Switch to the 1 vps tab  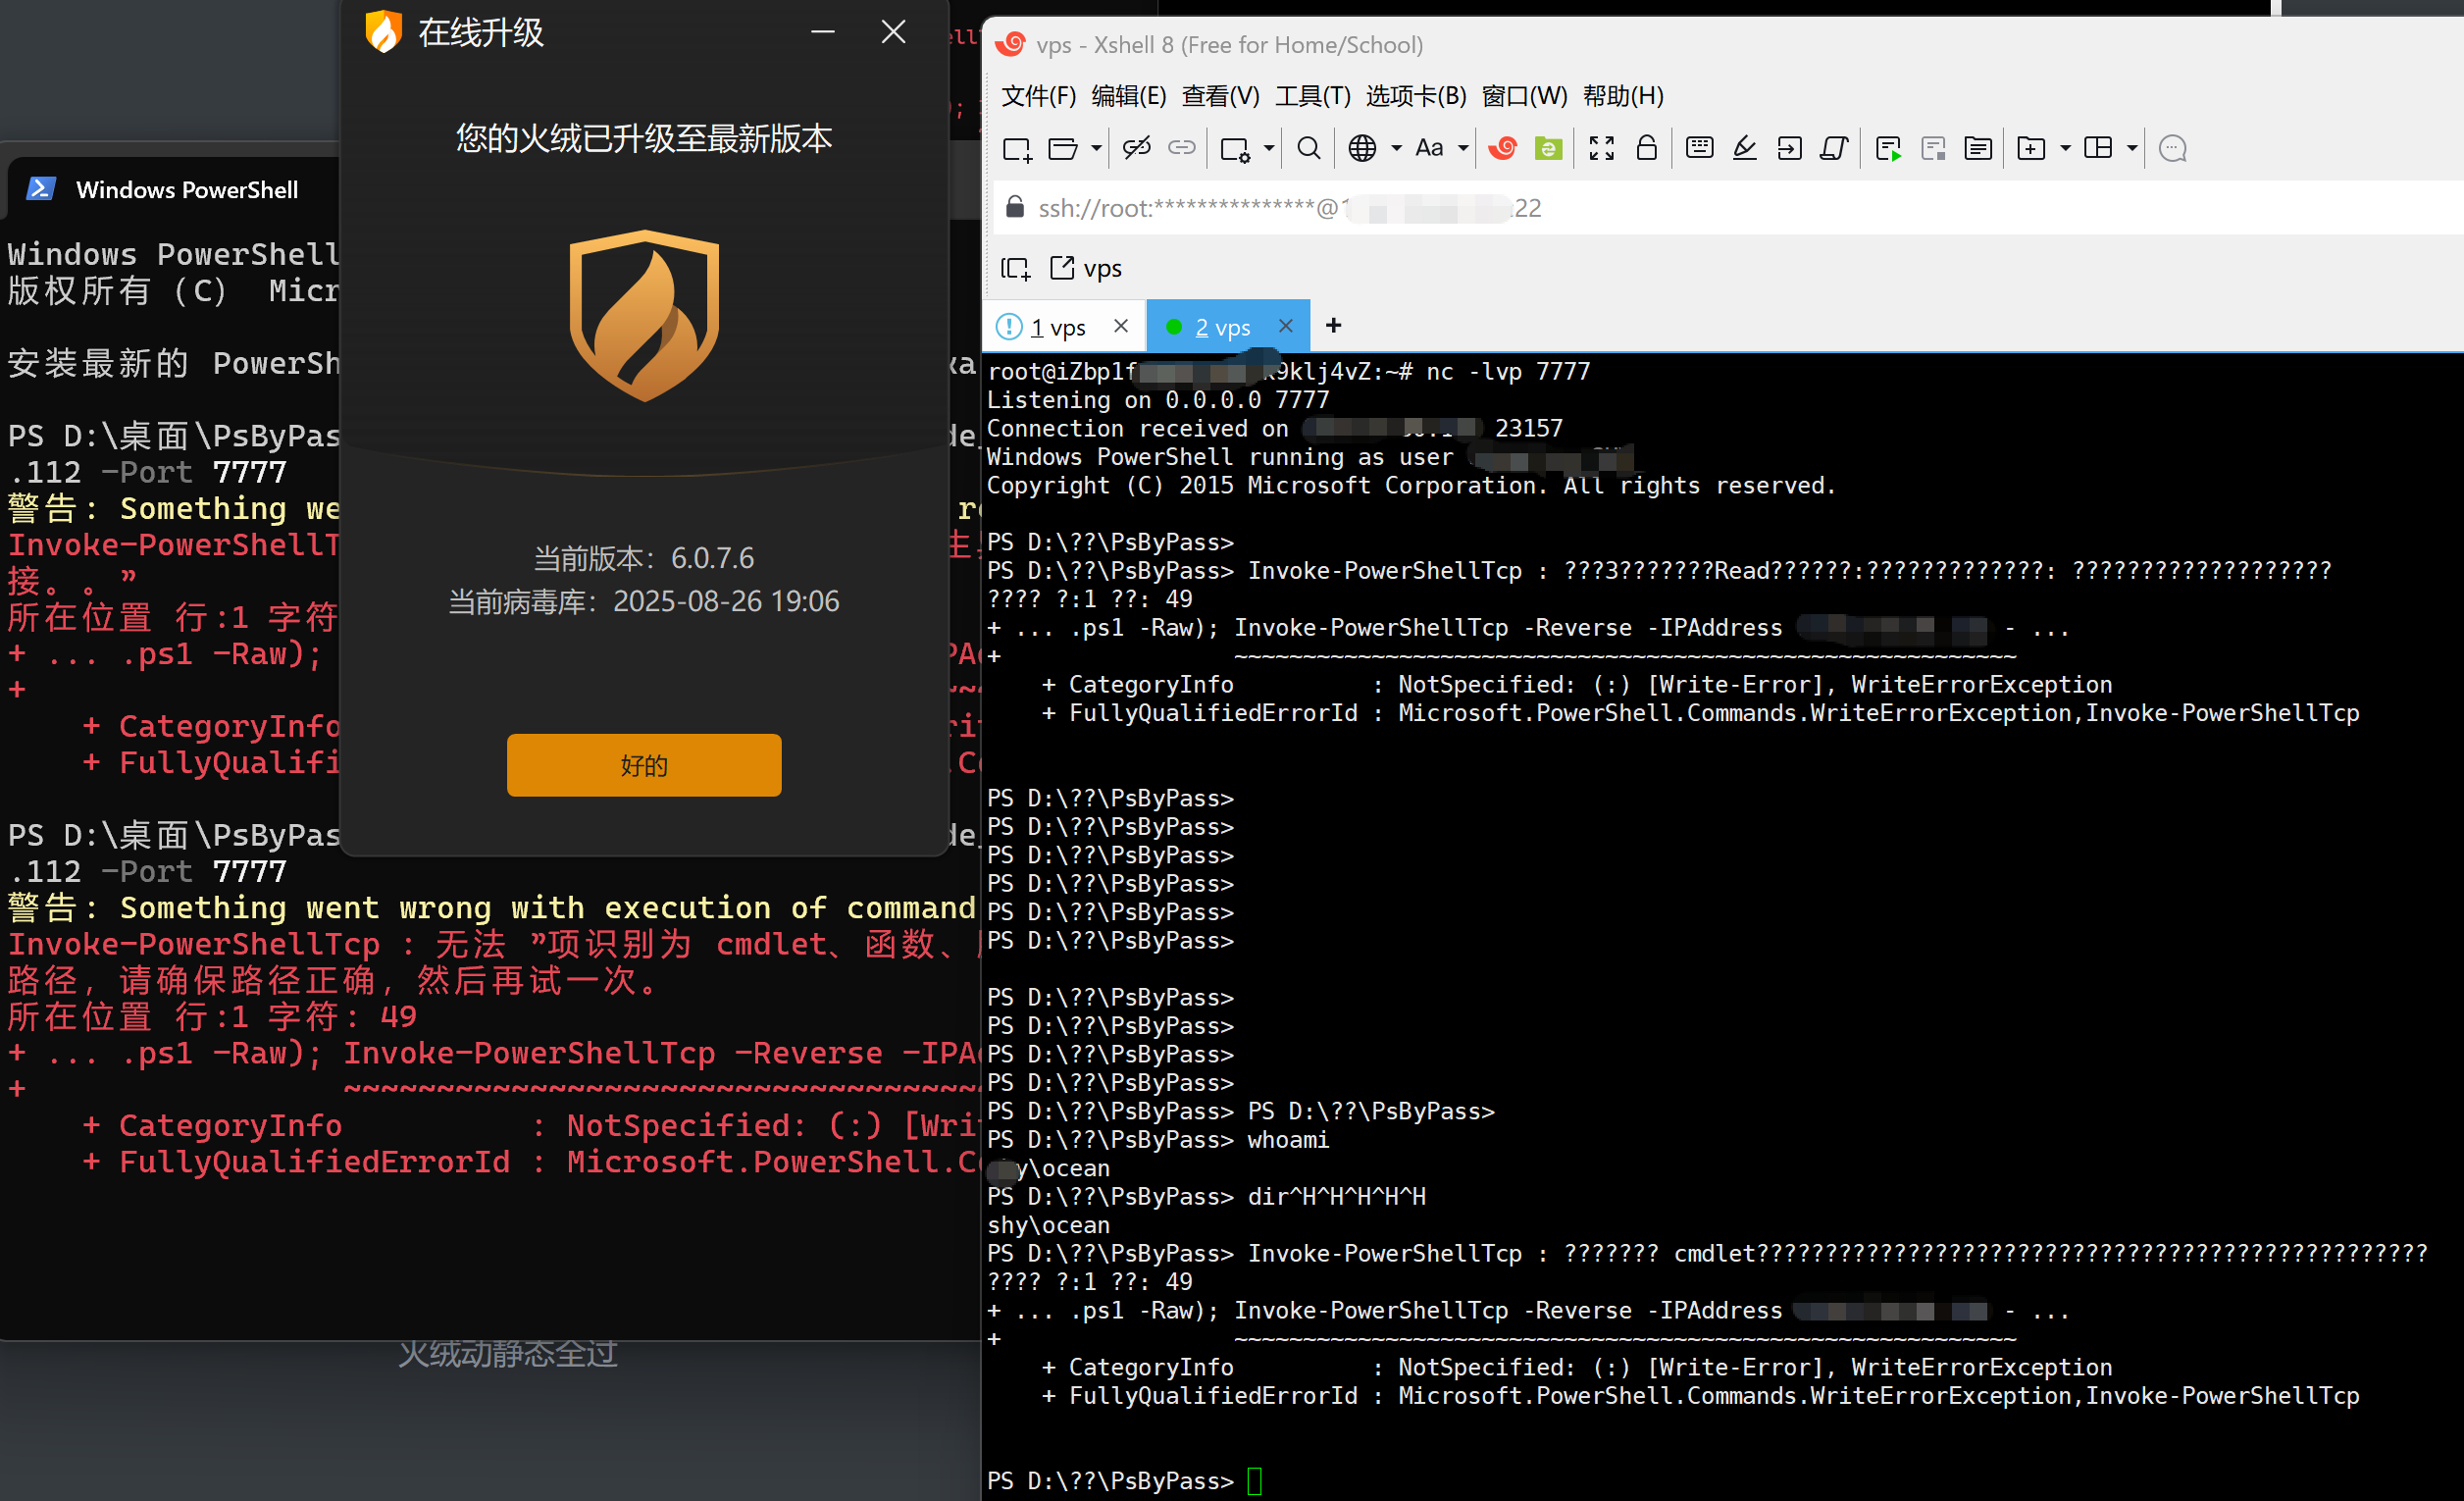1058,327
